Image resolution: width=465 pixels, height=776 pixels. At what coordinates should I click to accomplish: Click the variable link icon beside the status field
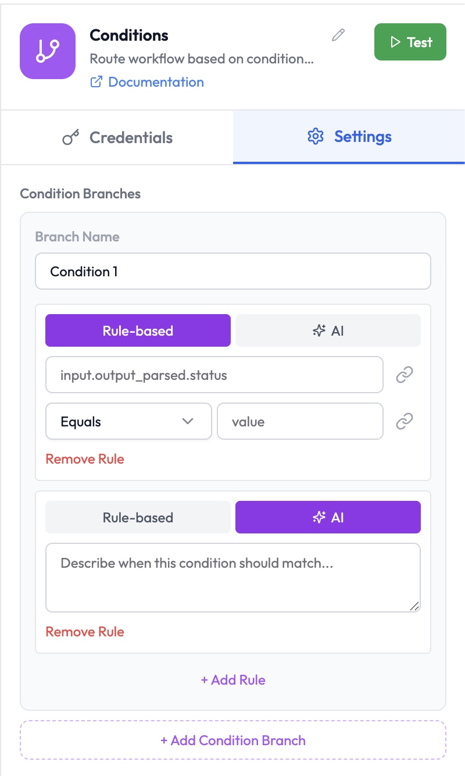click(x=405, y=375)
